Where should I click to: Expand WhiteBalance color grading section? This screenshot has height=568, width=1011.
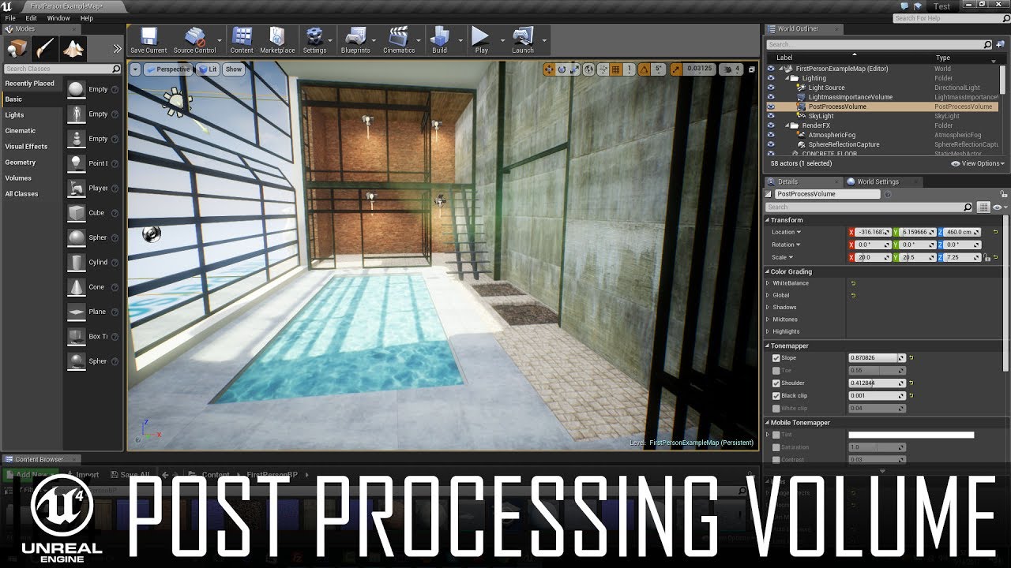tap(768, 283)
